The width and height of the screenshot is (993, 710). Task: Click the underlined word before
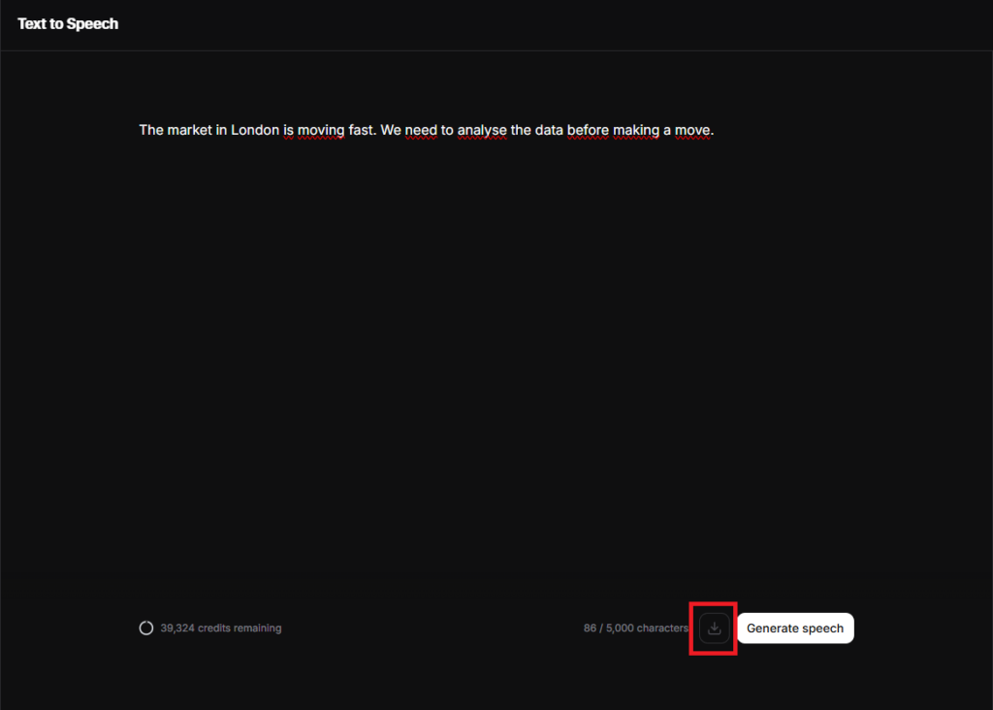(588, 130)
